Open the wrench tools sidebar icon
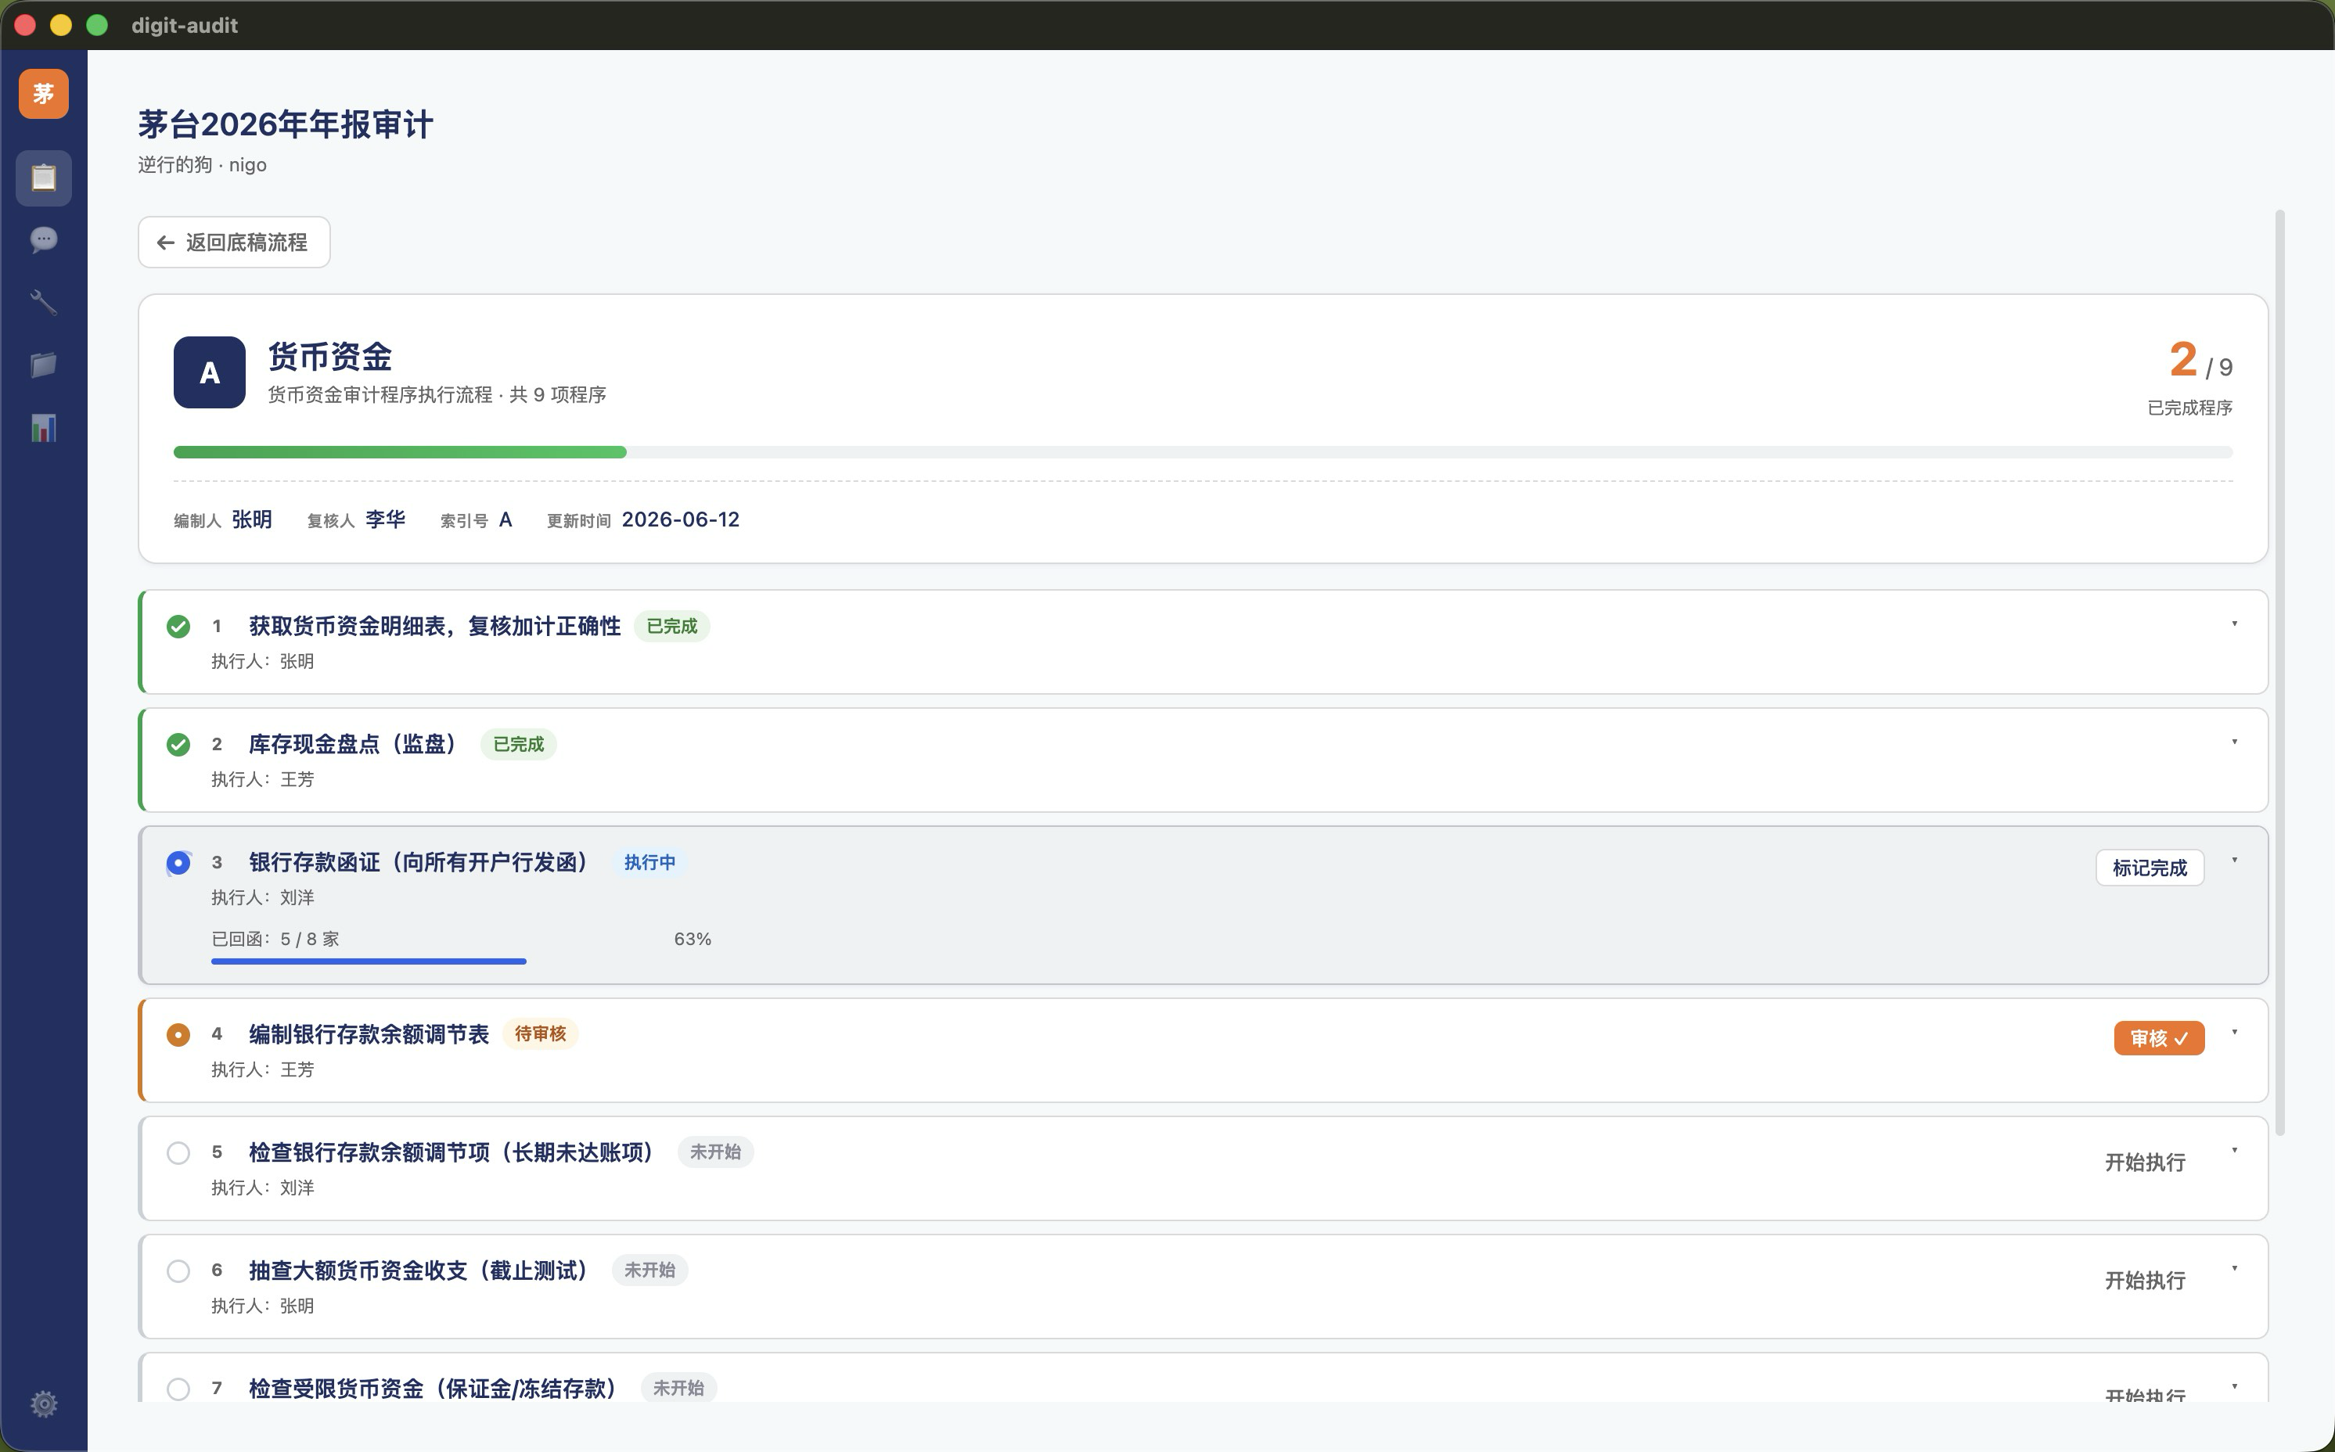Screen dimensions: 2335x1452 [x=43, y=303]
